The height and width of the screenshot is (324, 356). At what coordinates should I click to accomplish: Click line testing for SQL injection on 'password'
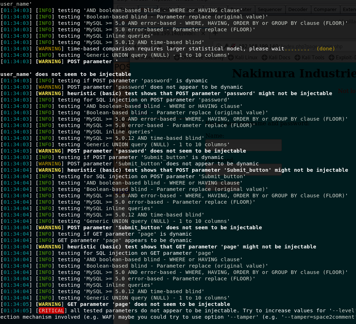pos(115,100)
